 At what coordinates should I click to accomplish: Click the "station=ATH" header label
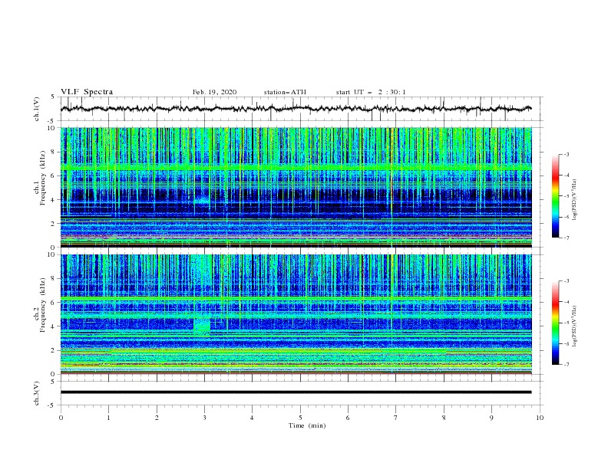285,92
